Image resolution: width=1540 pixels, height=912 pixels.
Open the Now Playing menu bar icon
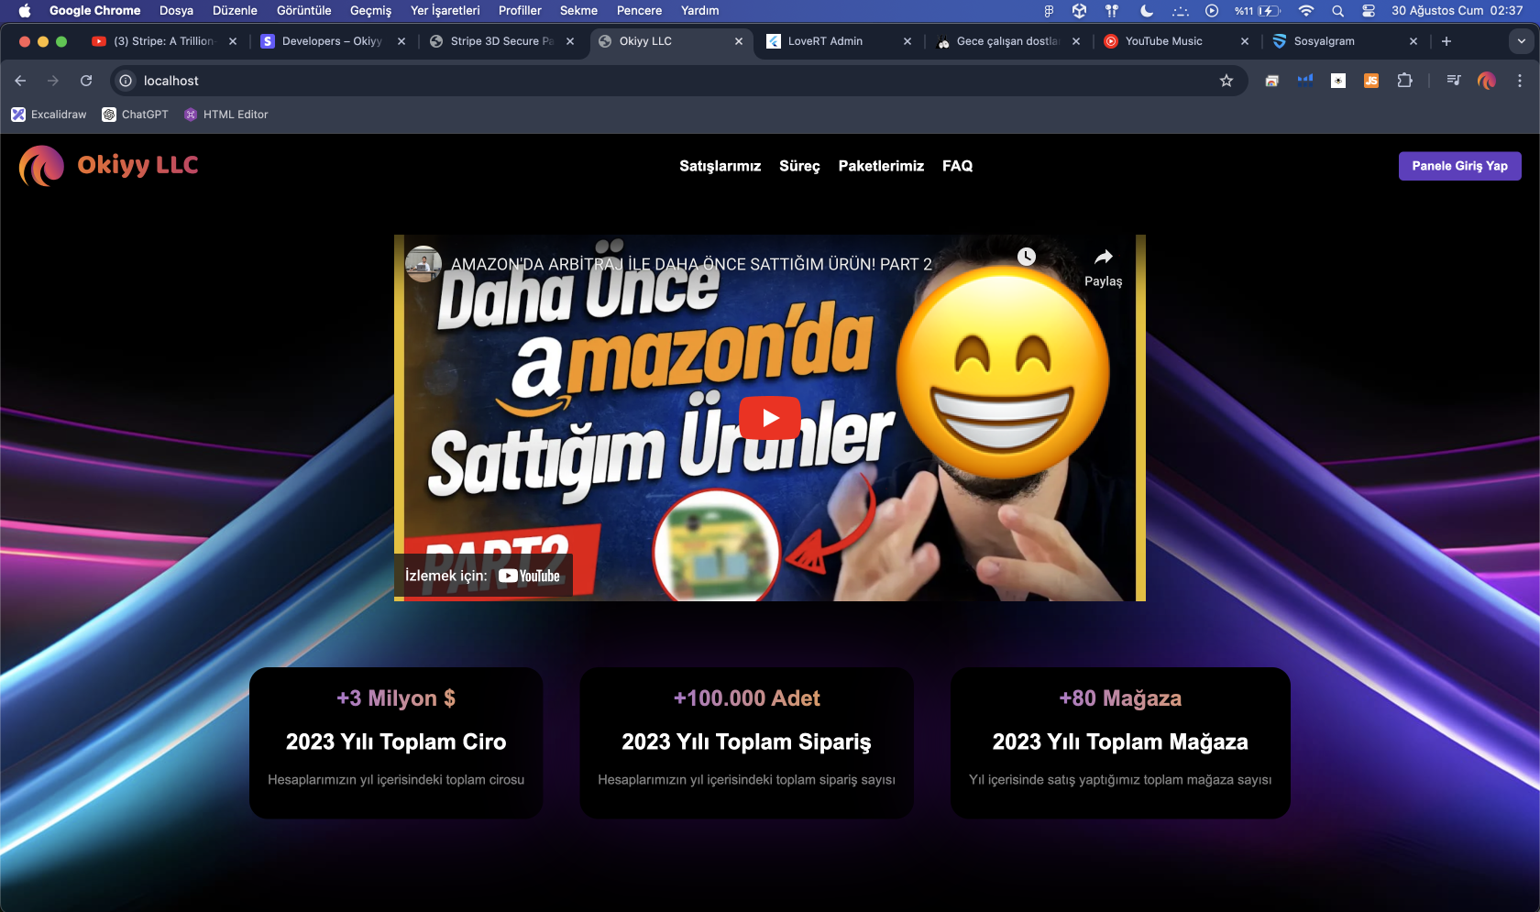click(x=1212, y=11)
